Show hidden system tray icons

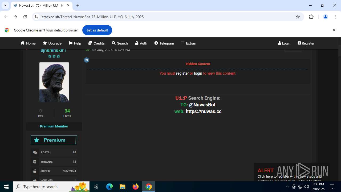pos(287,187)
